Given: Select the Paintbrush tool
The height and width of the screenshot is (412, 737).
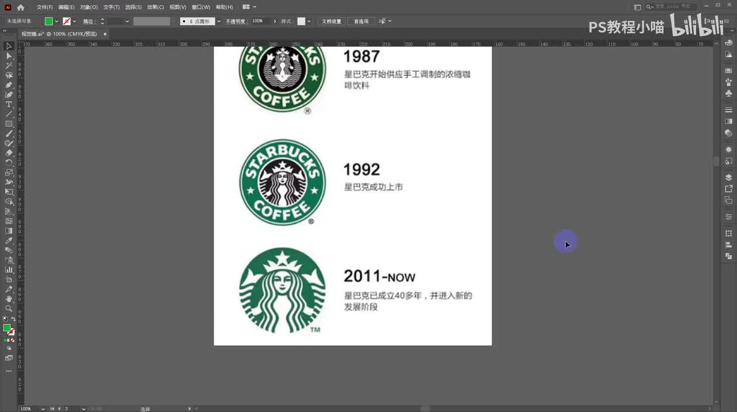Looking at the screenshot, I should [x=9, y=133].
